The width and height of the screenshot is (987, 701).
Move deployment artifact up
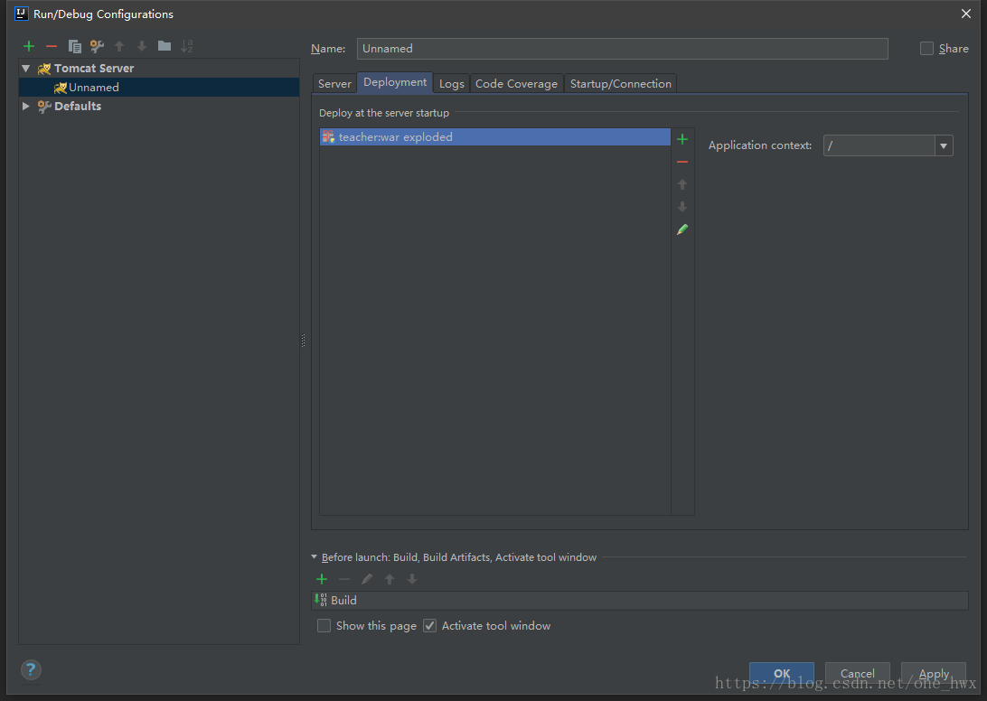(682, 184)
